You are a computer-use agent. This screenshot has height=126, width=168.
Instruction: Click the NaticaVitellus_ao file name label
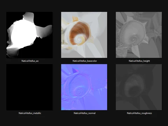[30, 61]
